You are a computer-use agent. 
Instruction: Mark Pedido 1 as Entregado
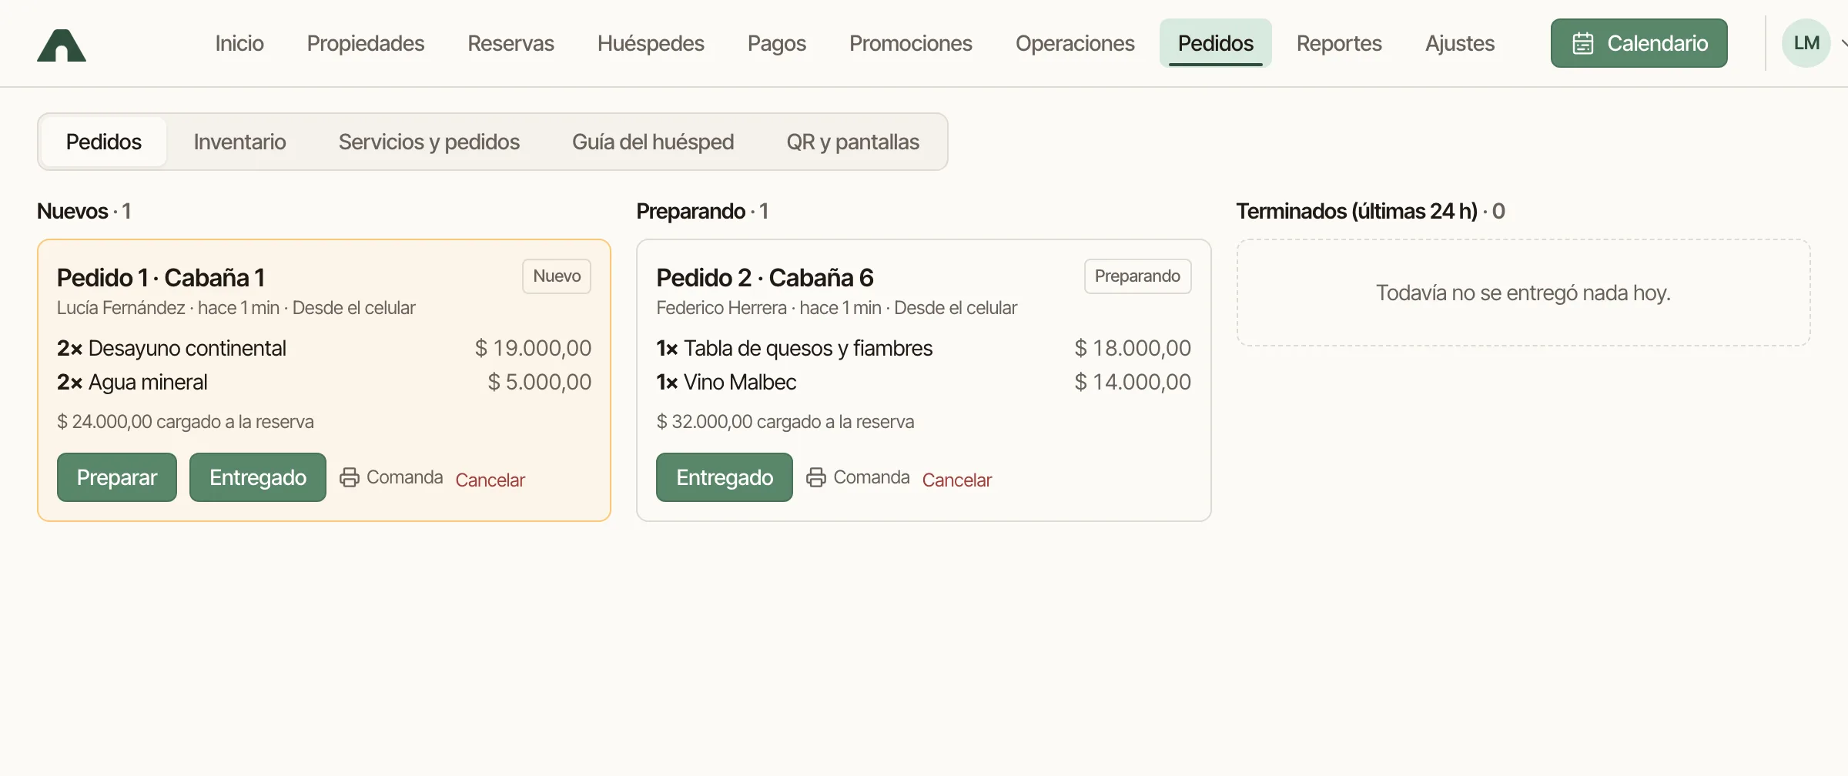(x=258, y=477)
